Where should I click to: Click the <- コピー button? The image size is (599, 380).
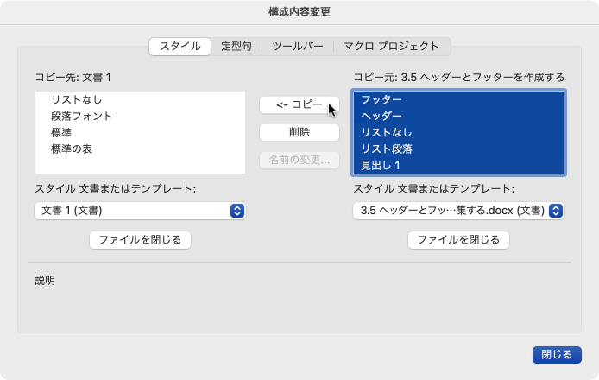click(299, 104)
